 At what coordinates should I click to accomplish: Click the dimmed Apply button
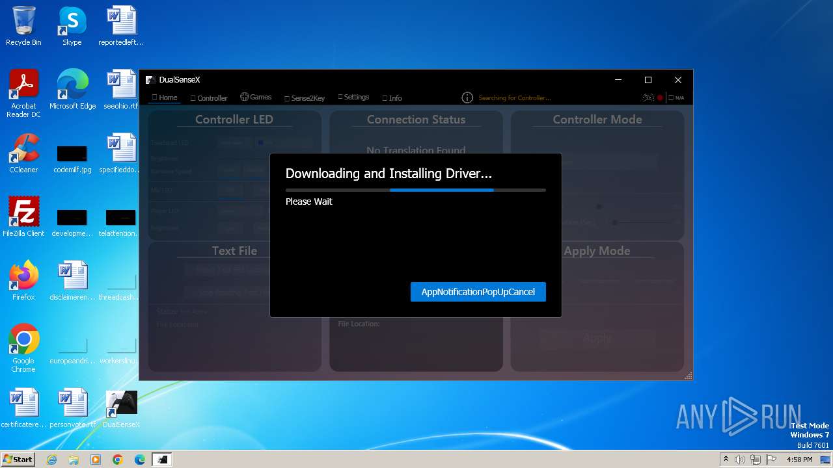(597, 338)
